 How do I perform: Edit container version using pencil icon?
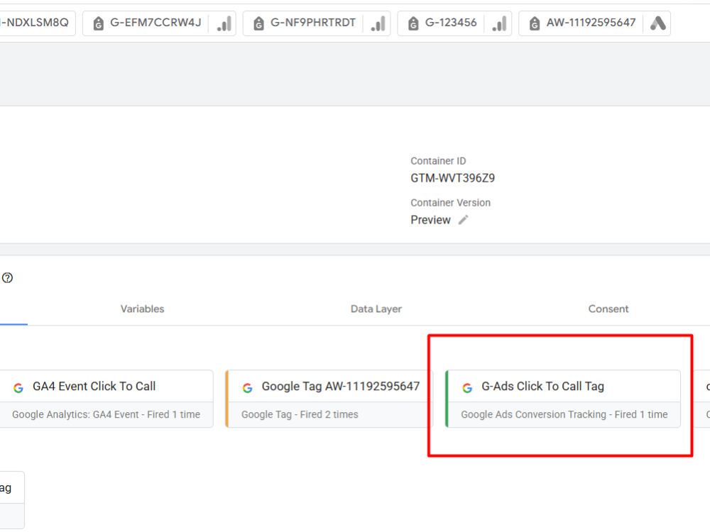pos(463,220)
